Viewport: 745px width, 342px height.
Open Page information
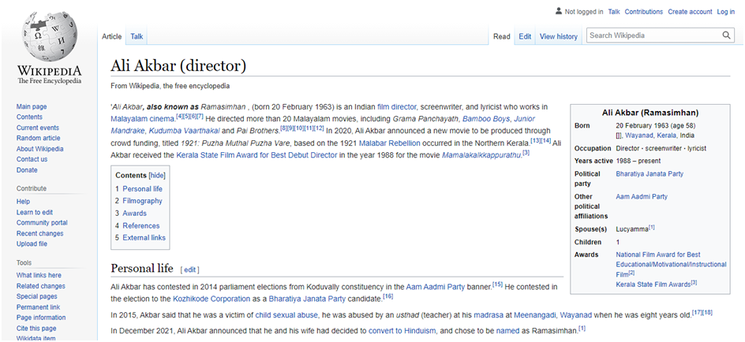(x=41, y=318)
